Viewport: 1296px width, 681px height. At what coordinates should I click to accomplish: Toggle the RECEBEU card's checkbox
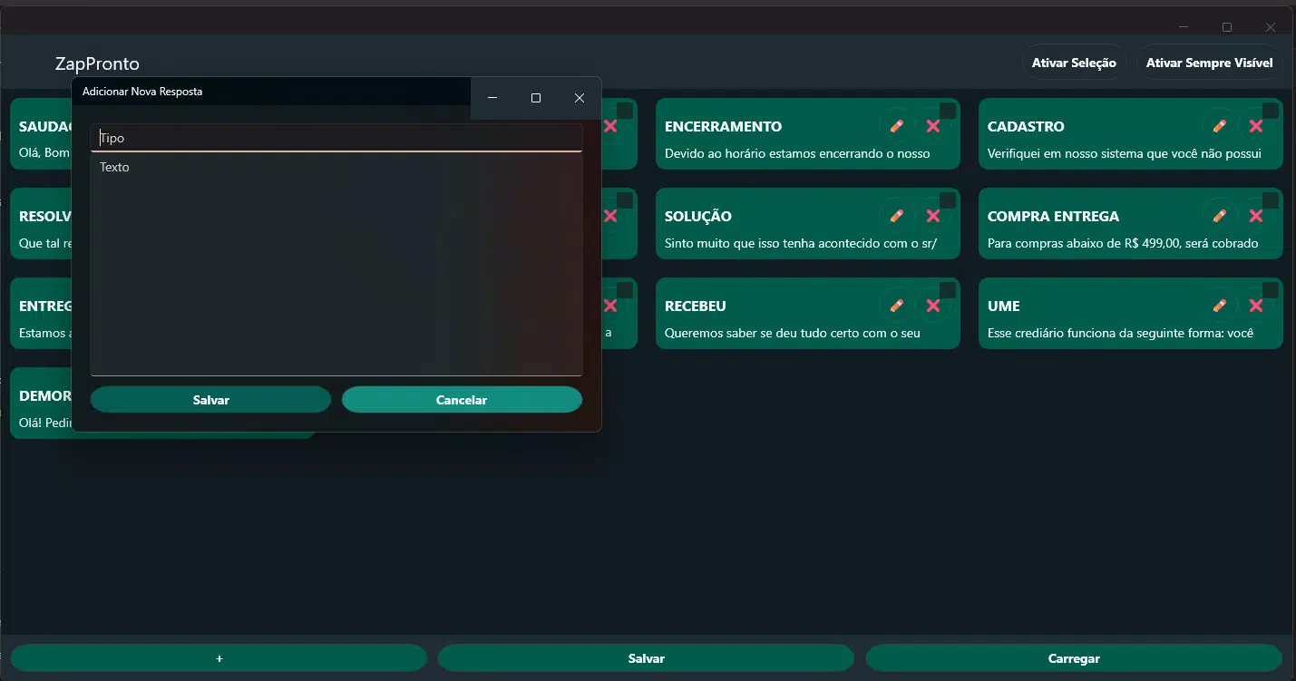pos(948,290)
